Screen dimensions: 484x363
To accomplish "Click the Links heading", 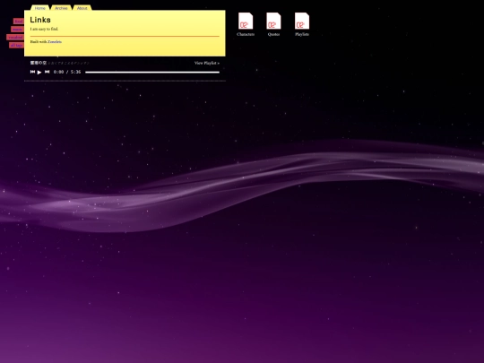I will click(x=40, y=20).
